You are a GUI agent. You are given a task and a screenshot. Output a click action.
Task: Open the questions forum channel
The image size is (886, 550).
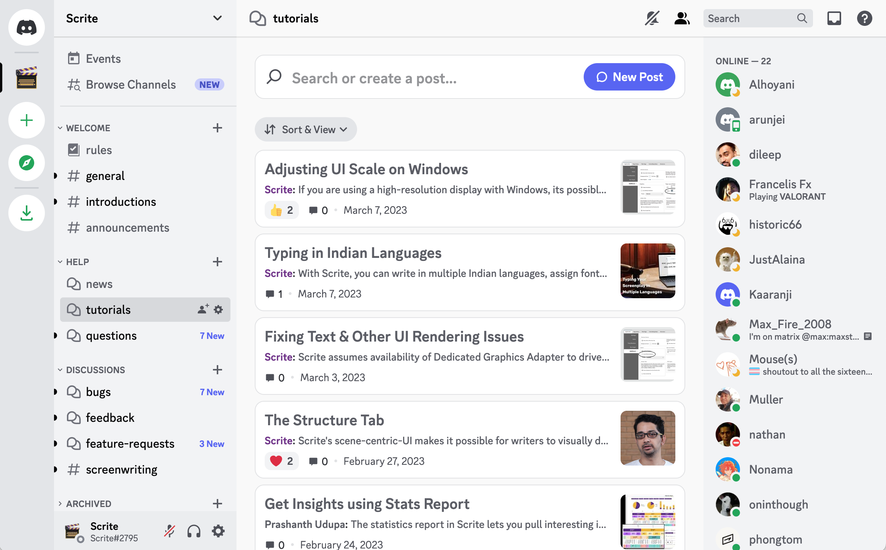(145, 335)
